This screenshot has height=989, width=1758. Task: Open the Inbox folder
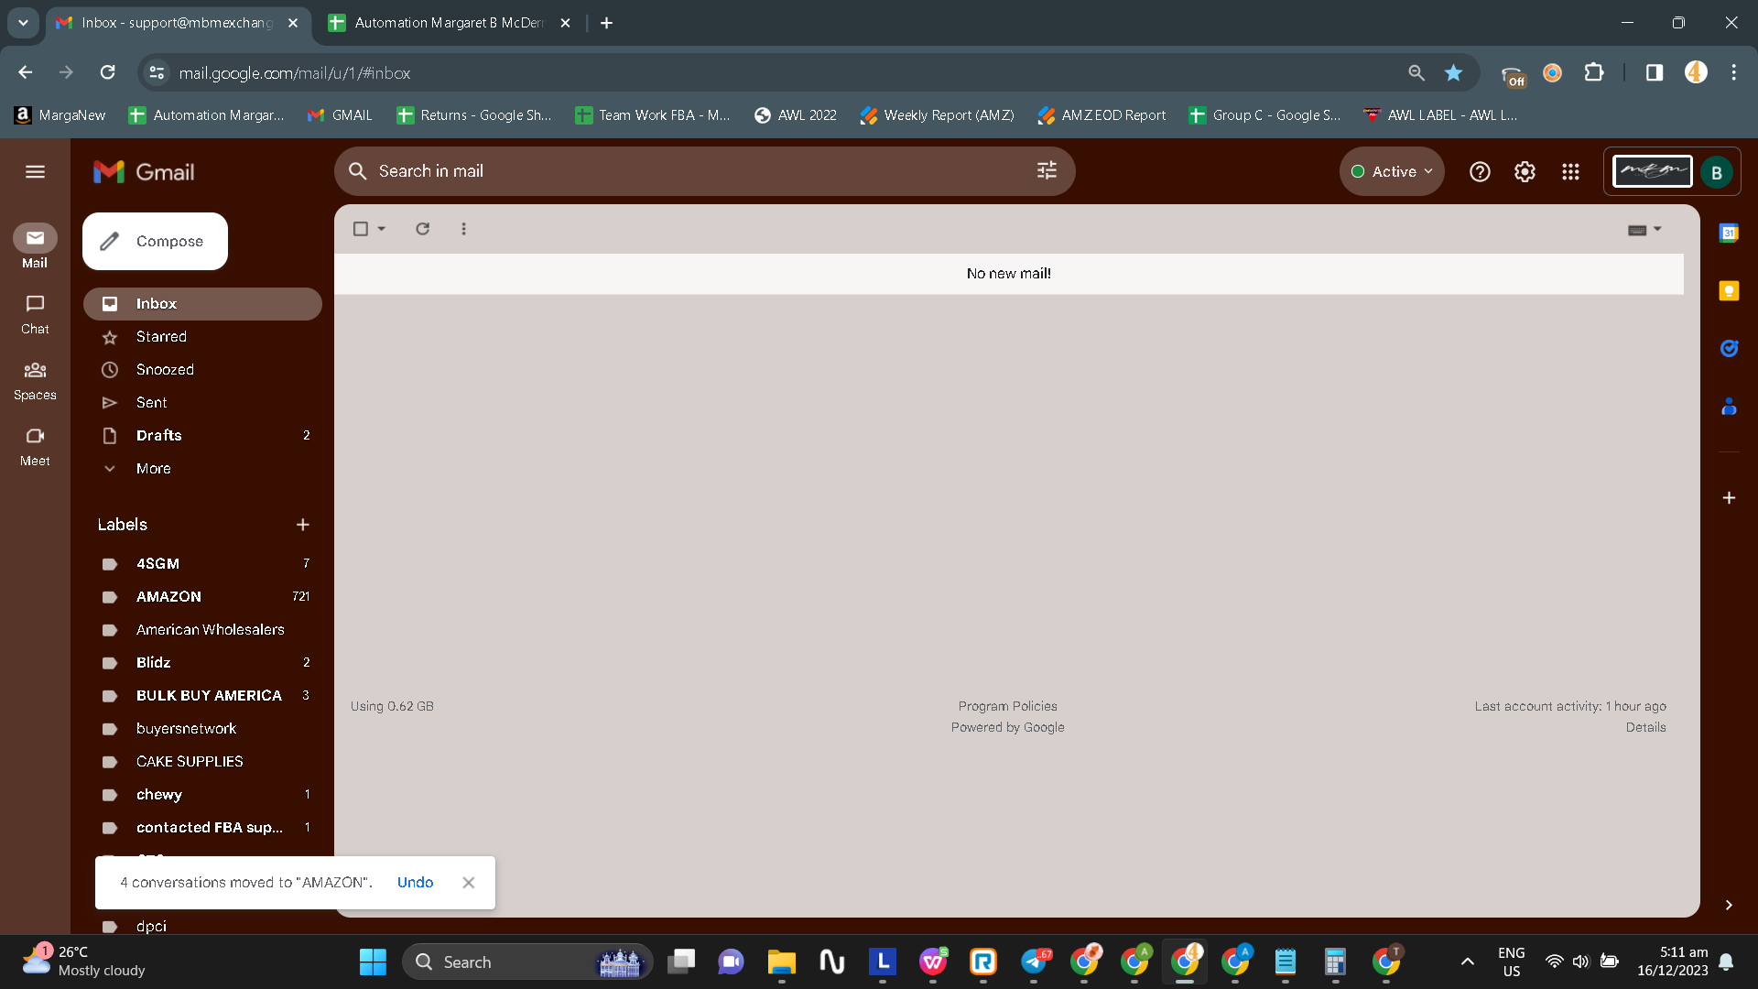pos(202,304)
